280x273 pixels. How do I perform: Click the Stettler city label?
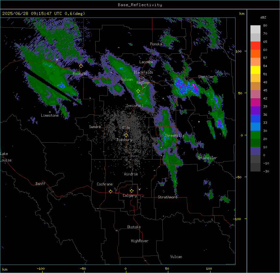(x=206, y=77)
